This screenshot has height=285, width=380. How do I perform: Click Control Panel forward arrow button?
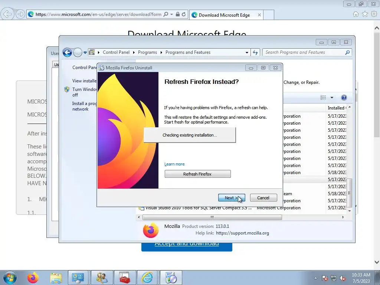tap(78, 52)
